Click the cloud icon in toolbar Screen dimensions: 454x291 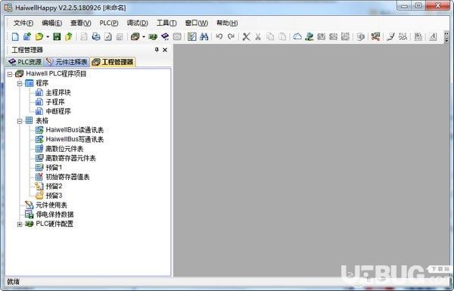coord(297,37)
